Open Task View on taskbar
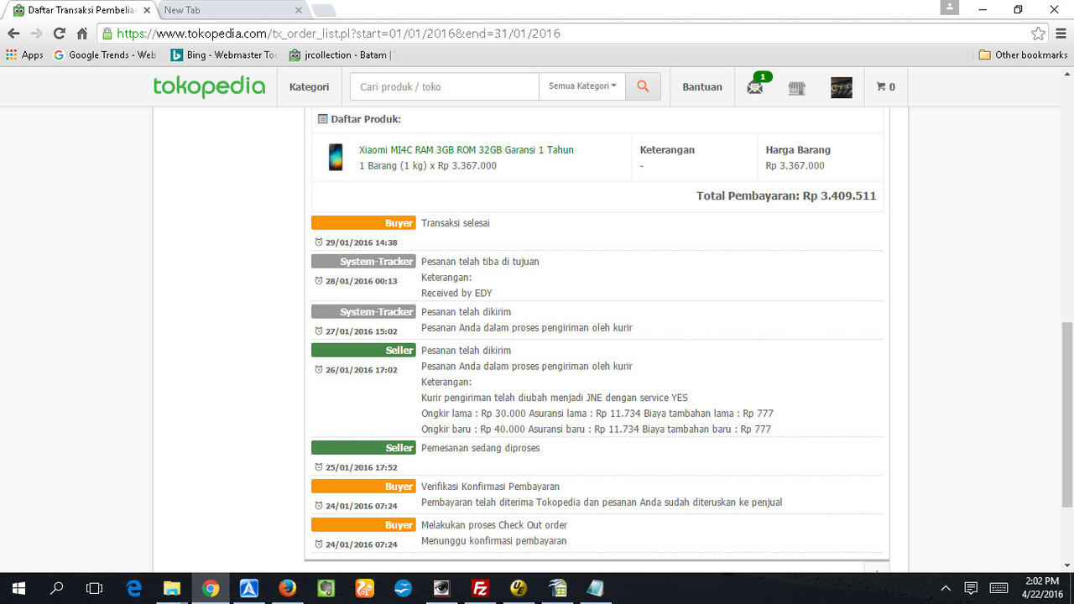The image size is (1074, 604). pyautogui.click(x=95, y=588)
